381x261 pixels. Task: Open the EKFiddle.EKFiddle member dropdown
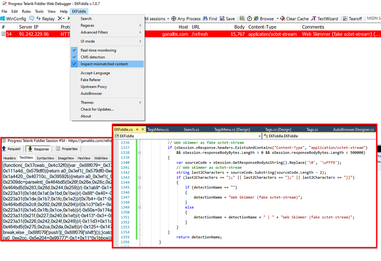tap(319, 136)
